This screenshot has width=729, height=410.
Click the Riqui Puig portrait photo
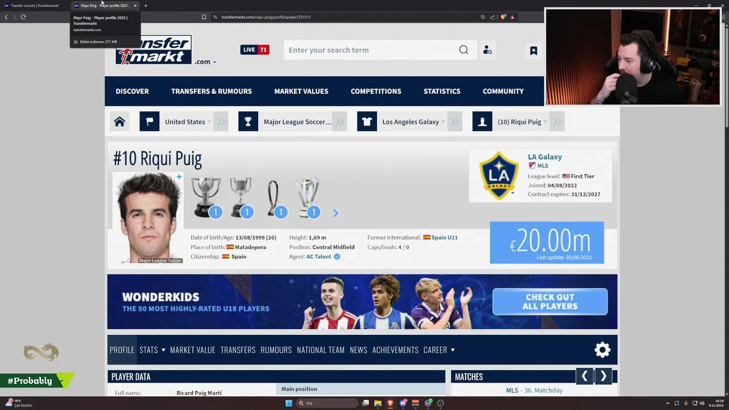click(x=148, y=218)
